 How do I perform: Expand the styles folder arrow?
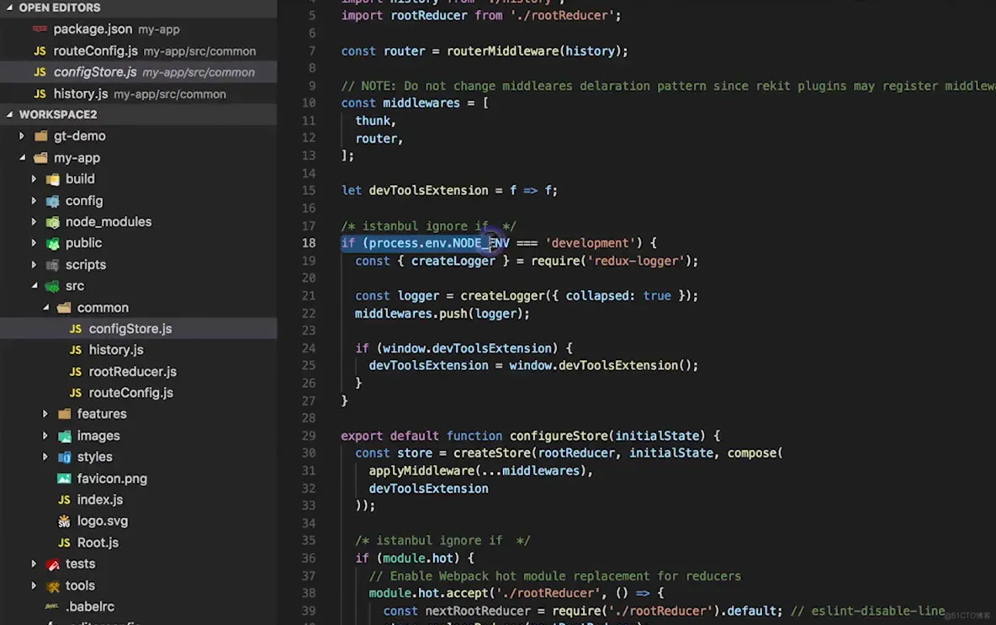[45, 458]
